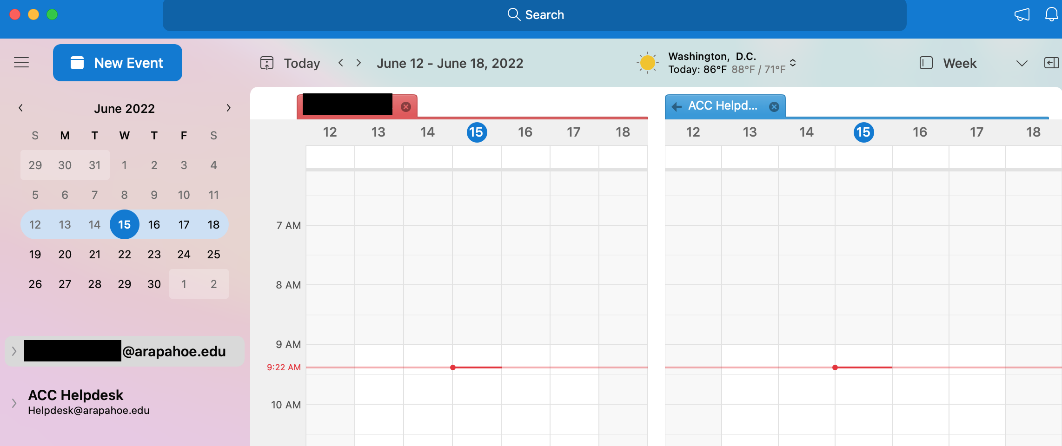This screenshot has width=1062, height=446.
Task: Show next month in mini calendar
Action: point(228,108)
